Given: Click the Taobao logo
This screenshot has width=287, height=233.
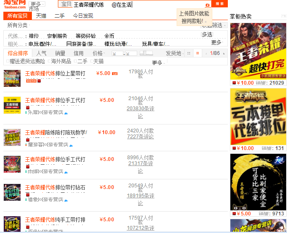Looking at the screenshot, I should pos(15,4).
